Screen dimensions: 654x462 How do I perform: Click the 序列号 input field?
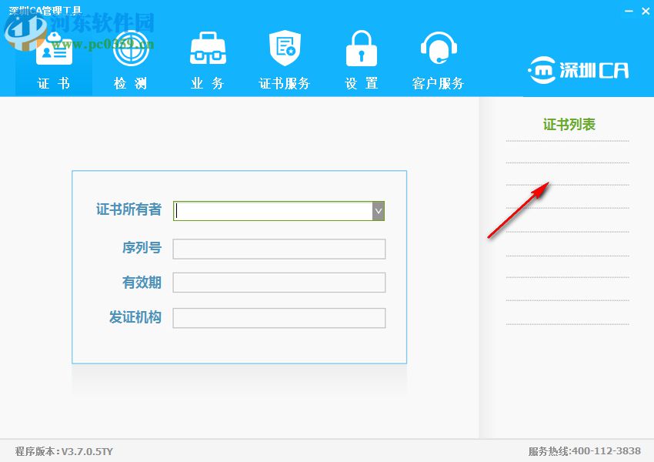click(x=279, y=248)
